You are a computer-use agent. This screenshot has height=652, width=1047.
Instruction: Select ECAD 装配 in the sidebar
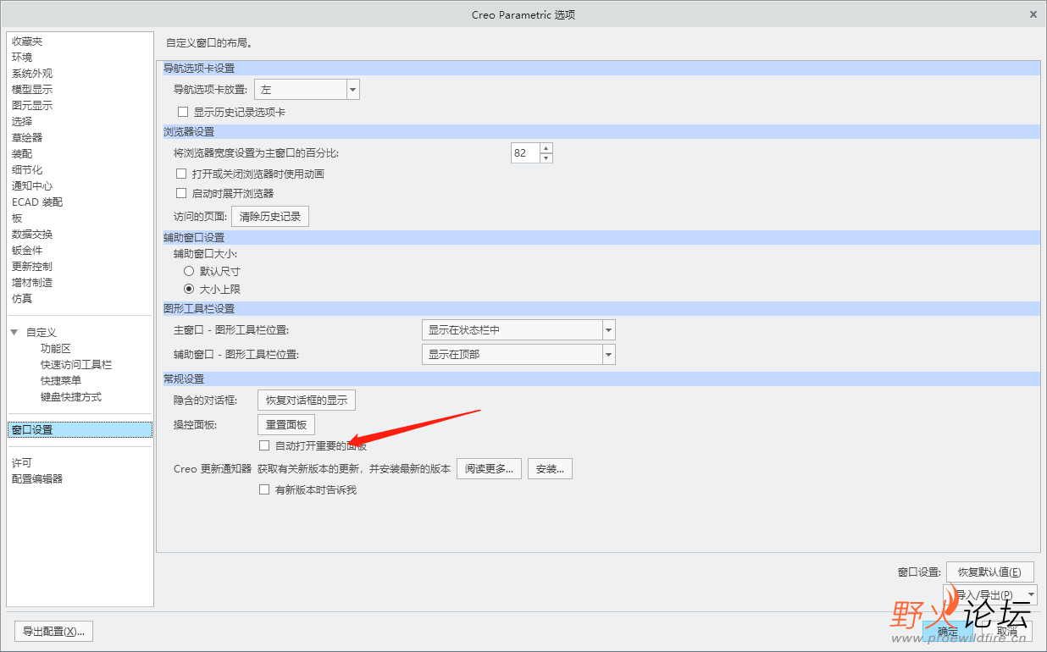coord(37,202)
